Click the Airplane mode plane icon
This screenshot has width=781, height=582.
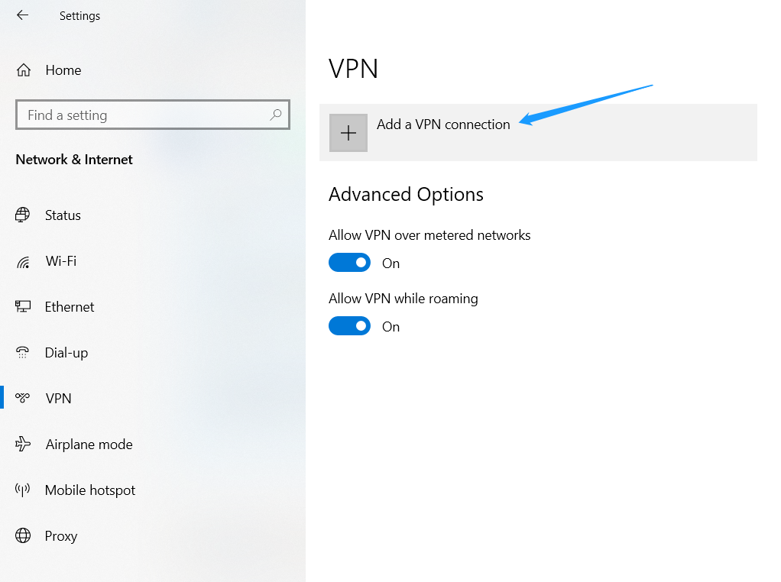coord(23,444)
